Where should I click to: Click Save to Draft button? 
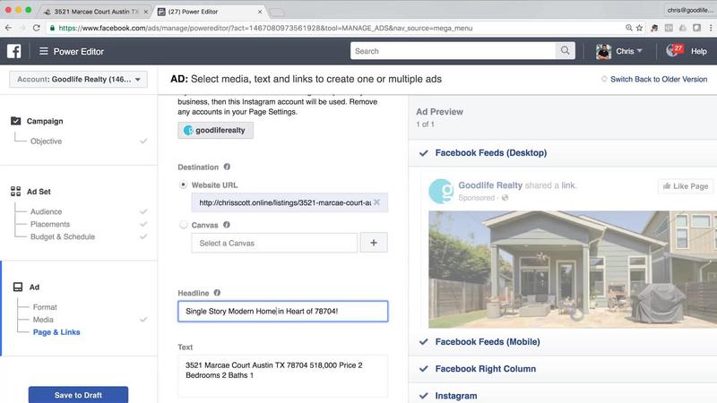pyautogui.click(x=78, y=395)
